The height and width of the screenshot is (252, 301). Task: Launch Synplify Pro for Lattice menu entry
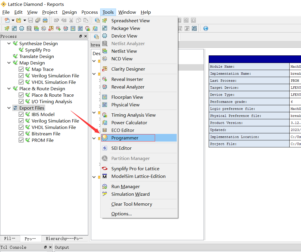point(139,169)
